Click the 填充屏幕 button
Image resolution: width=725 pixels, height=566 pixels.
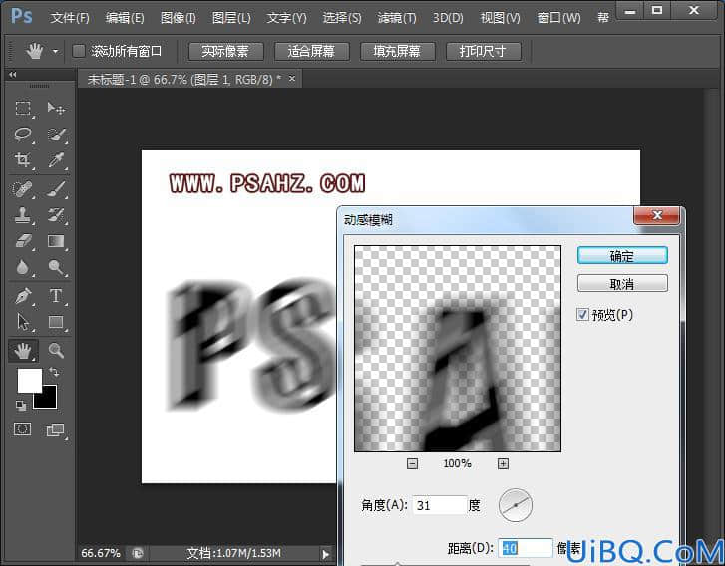397,51
